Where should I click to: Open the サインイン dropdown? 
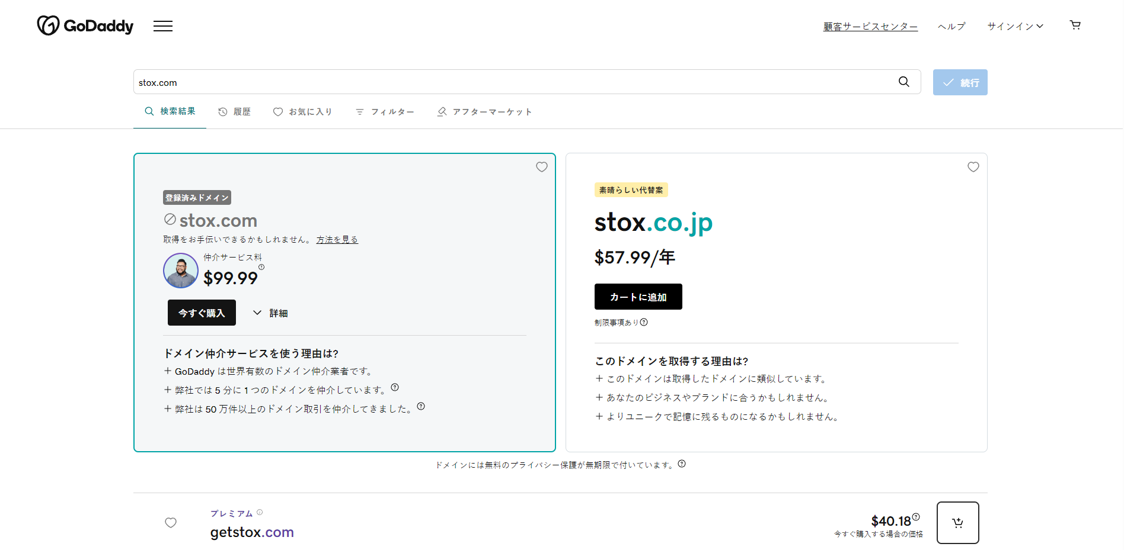pyautogui.click(x=1015, y=25)
